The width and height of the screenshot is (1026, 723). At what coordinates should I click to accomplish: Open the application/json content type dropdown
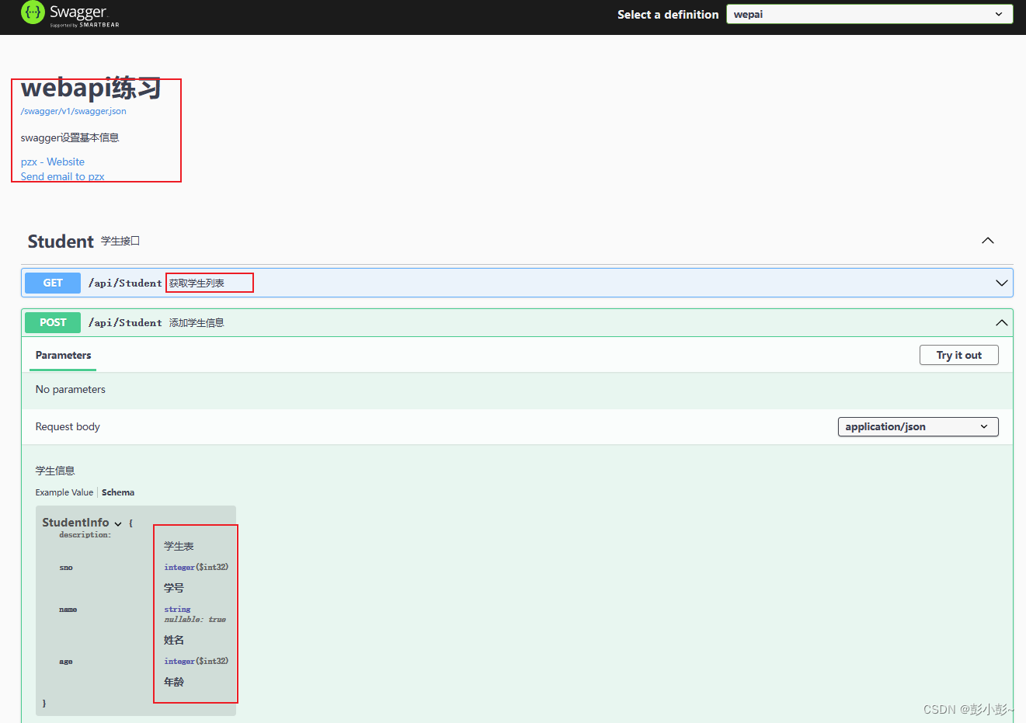coord(918,426)
